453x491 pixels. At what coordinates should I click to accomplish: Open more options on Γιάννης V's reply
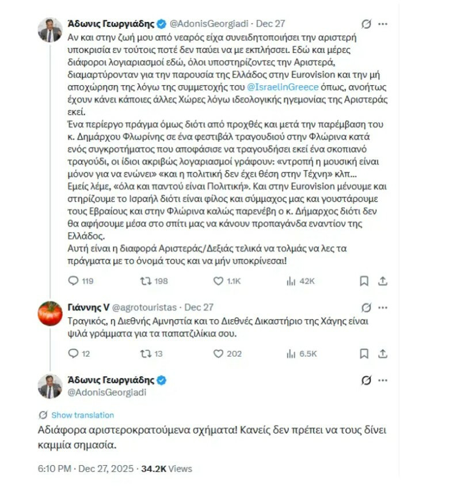pyautogui.click(x=383, y=307)
